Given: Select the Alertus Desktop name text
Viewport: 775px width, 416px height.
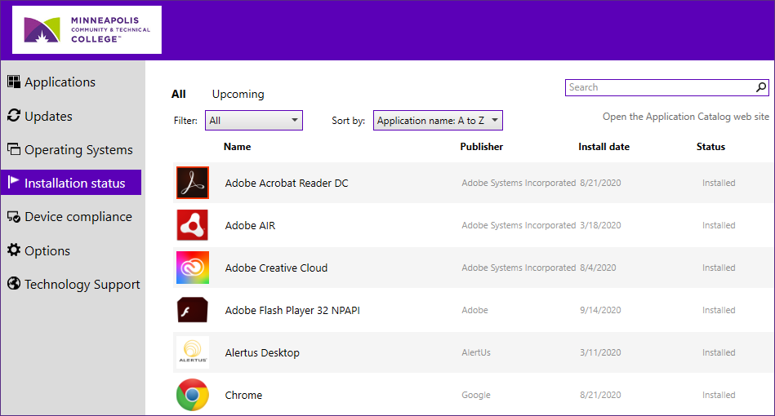Looking at the screenshot, I should (x=262, y=353).
